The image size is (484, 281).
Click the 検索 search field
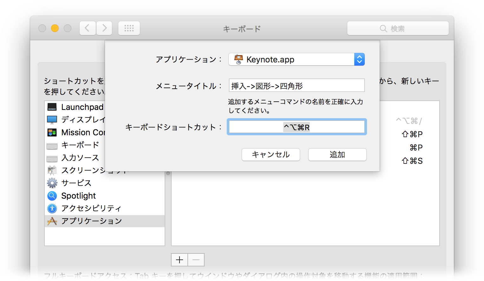point(398,28)
